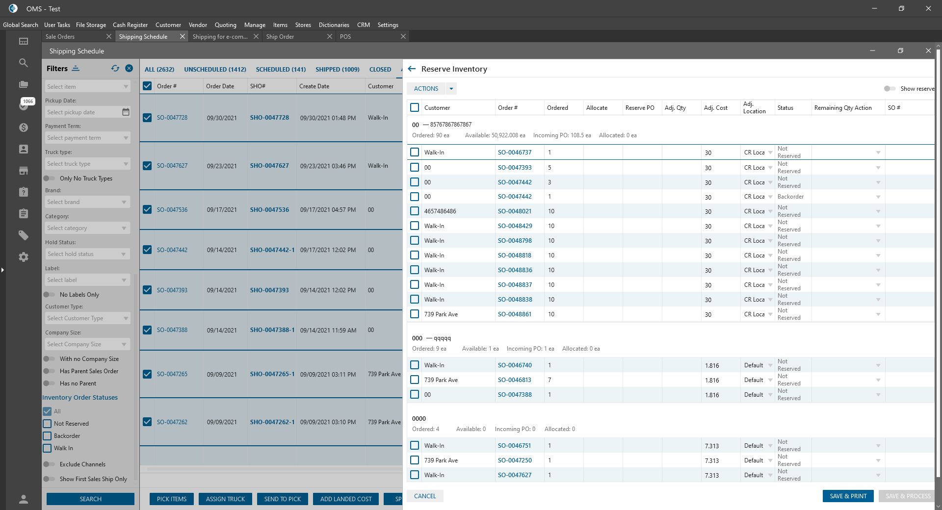Open the search magnifier in left sidebar

coord(23,63)
